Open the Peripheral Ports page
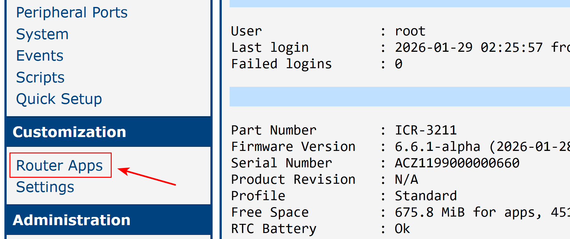570x239 pixels. tap(72, 13)
